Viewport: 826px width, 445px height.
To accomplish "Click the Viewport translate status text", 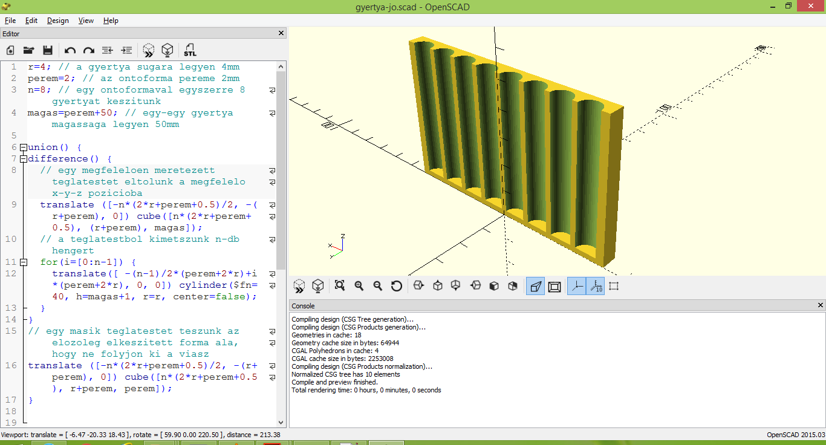I will pos(141,435).
